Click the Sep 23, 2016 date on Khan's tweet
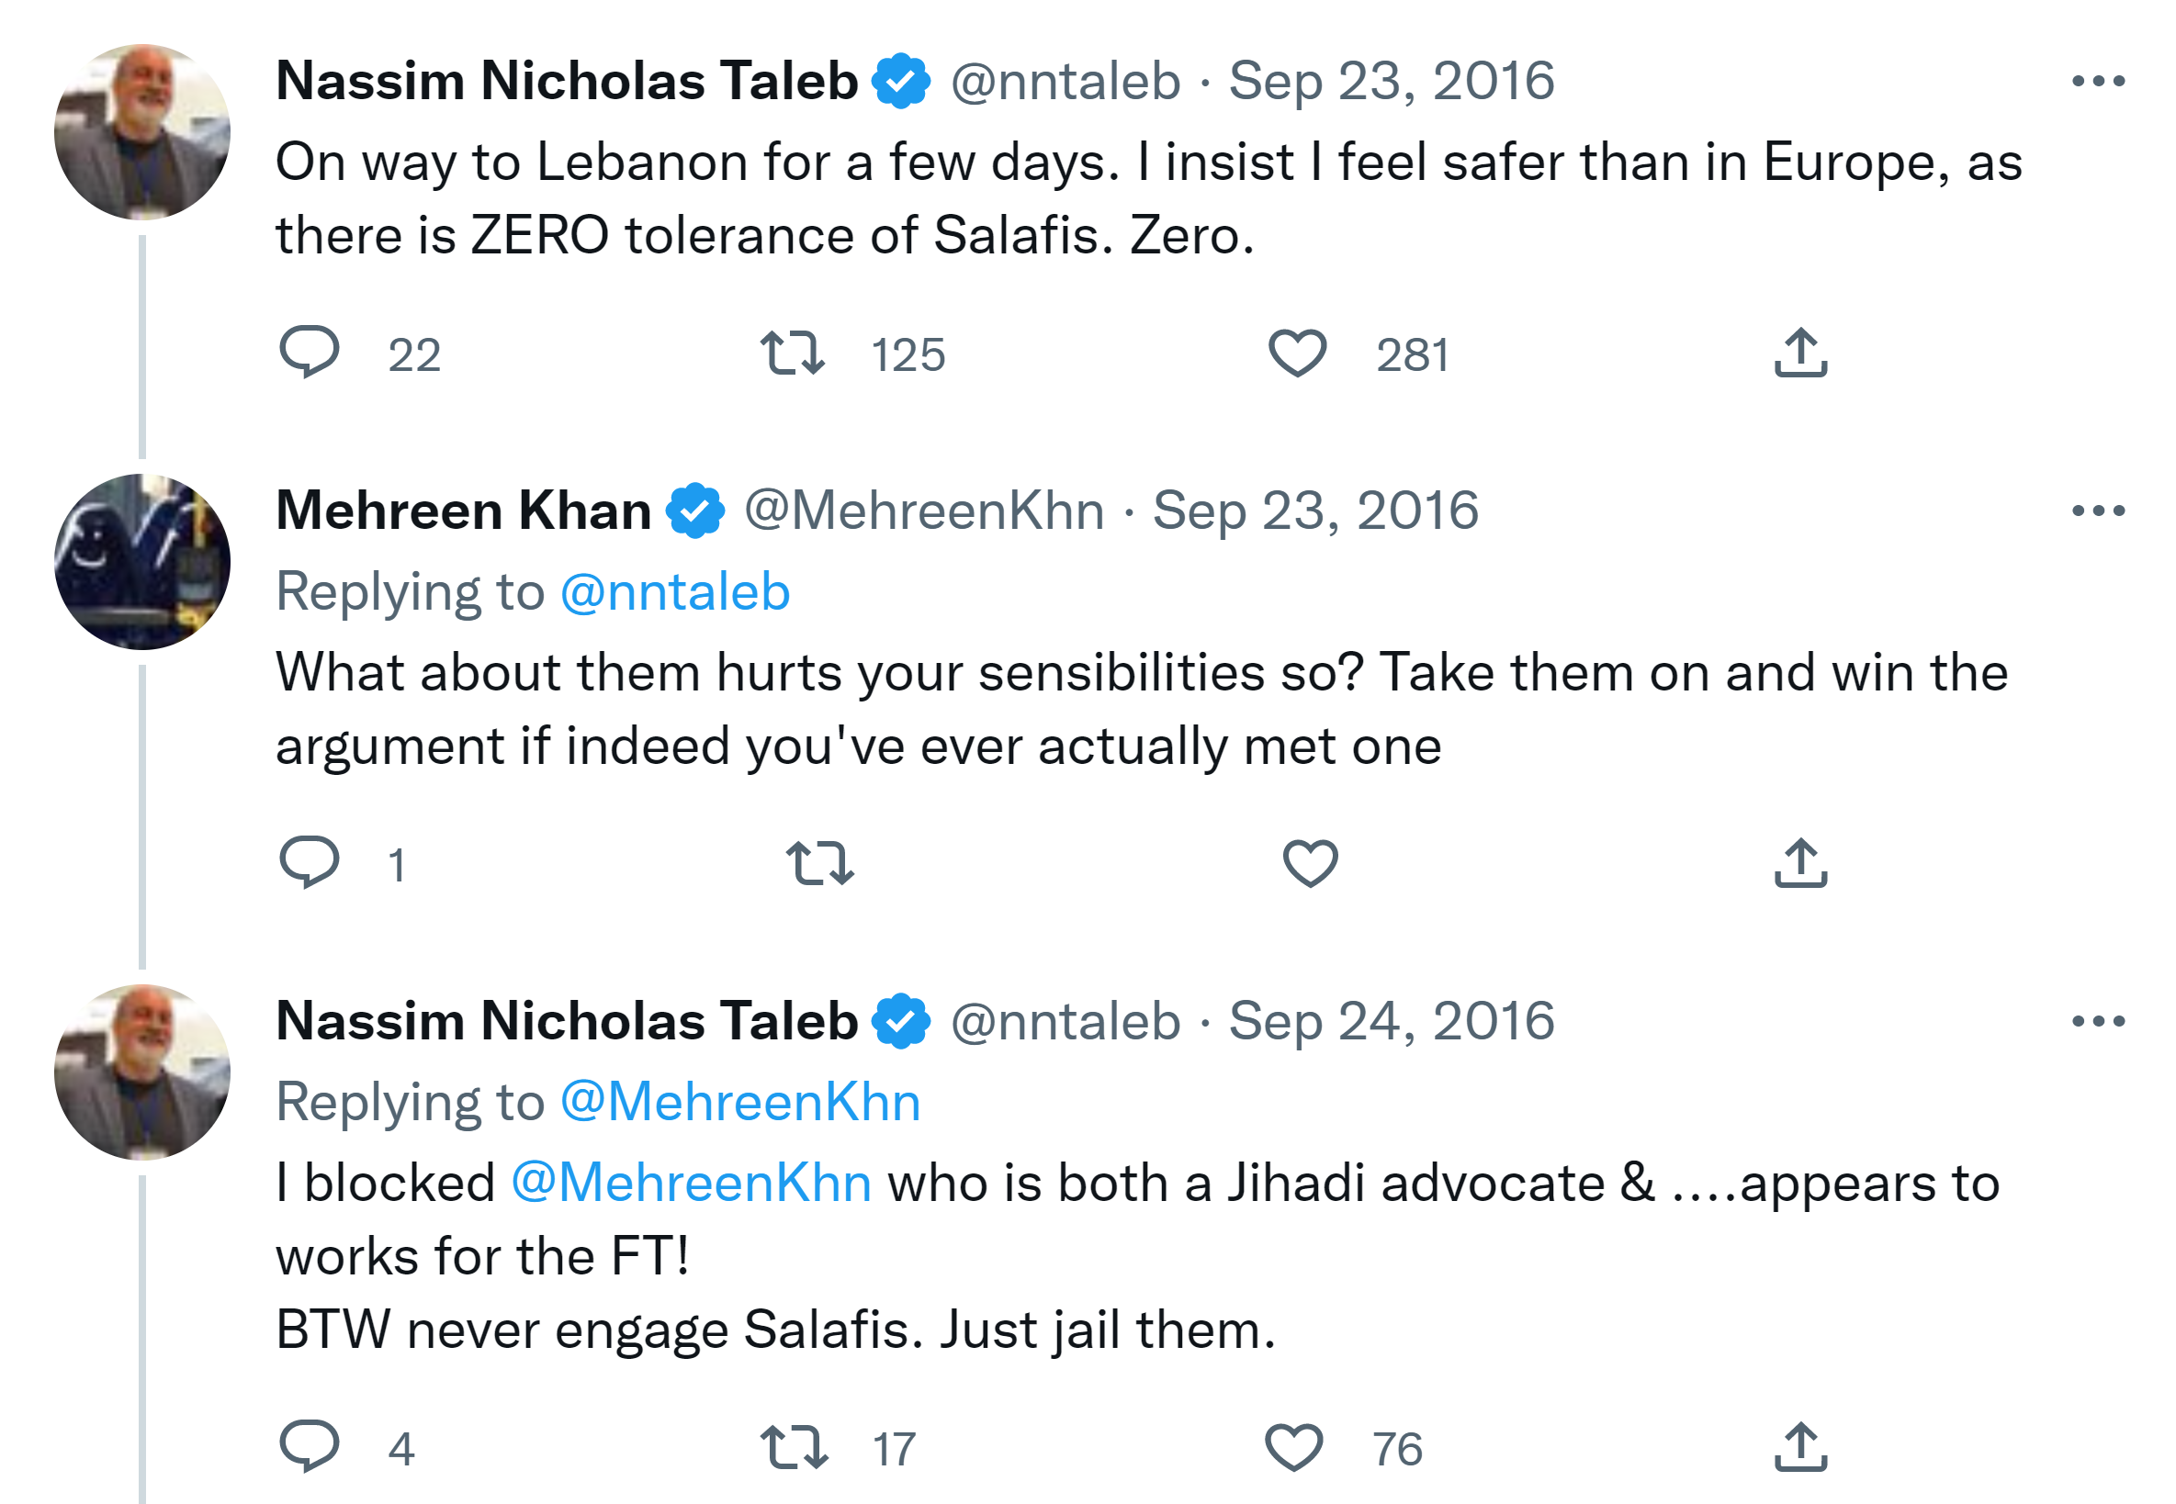This screenshot has width=2176, height=1504. (1315, 511)
